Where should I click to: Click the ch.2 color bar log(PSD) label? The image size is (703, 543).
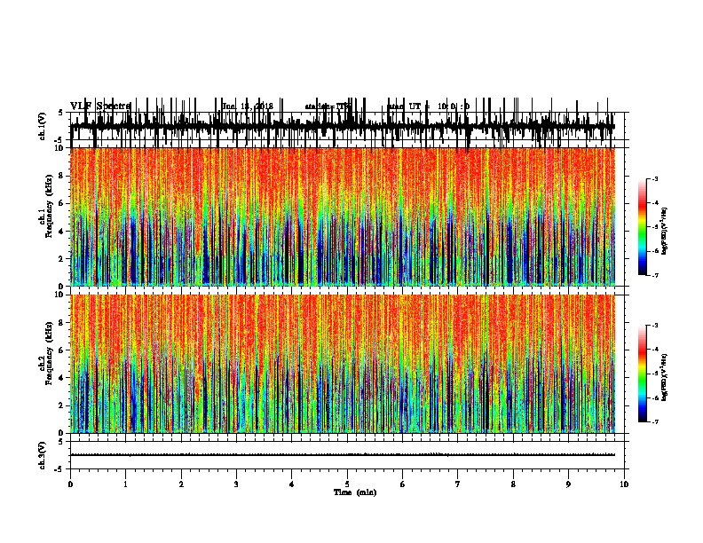[x=665, y=377]
